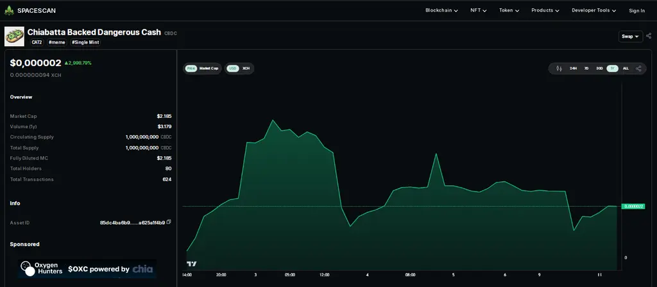The height and width of the screenshot is (287, 657).
Task: Set chart range to 1Y
Action: coord(612,68)
